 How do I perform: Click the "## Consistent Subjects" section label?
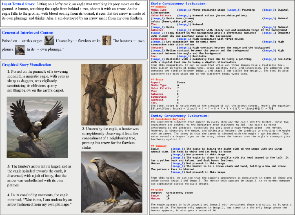point(167,119)
